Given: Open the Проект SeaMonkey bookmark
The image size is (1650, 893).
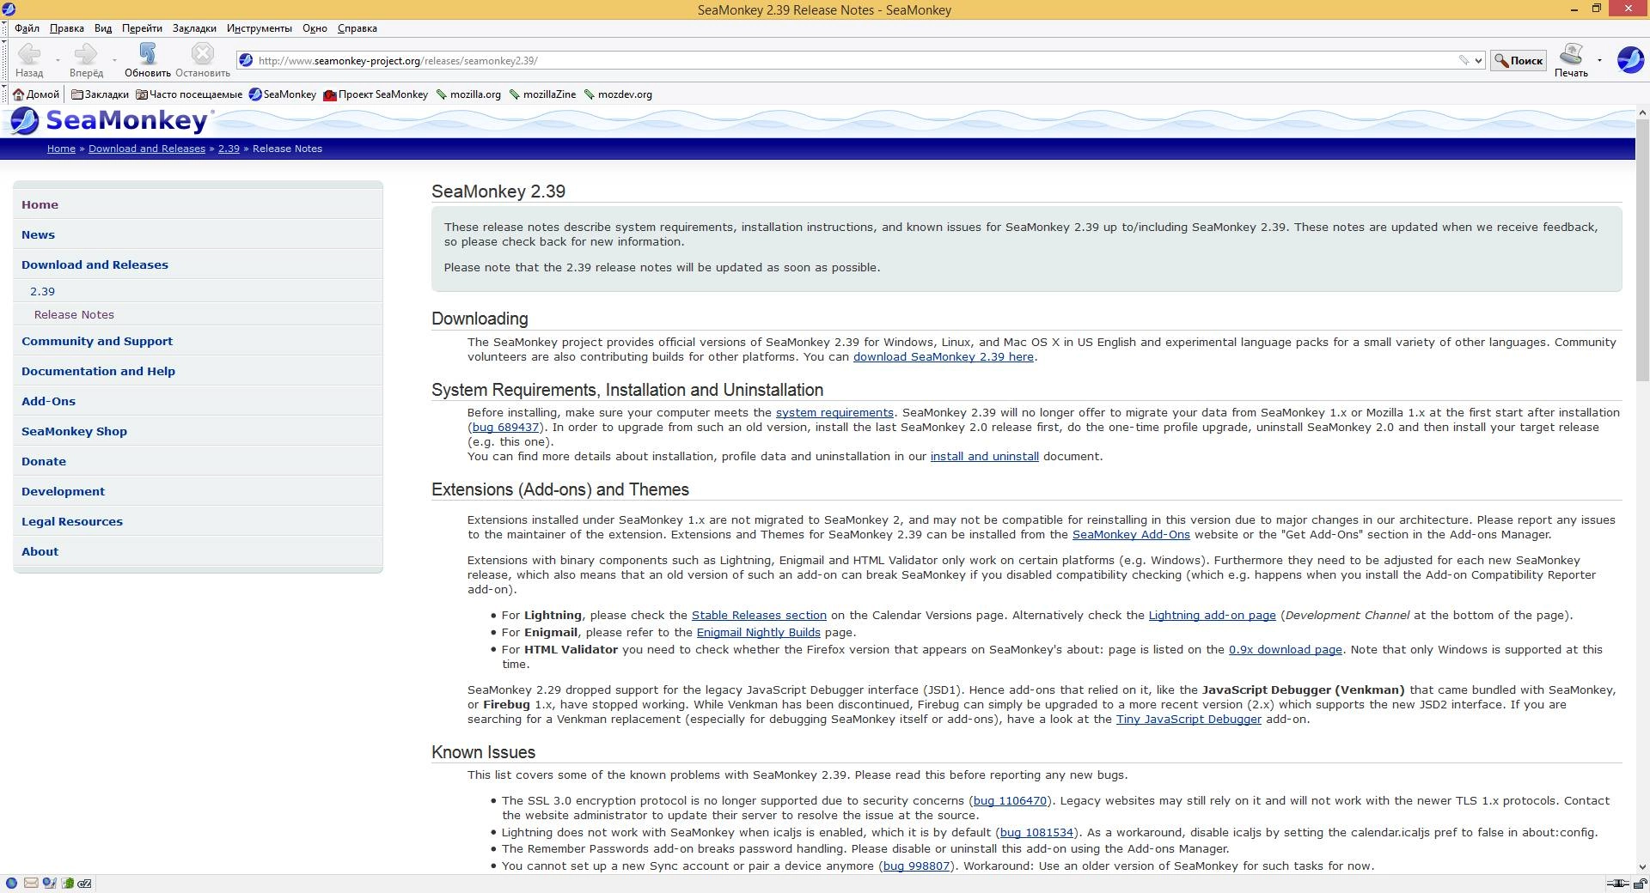Looking at the screenshot, I should pyautogui.click(x=376, y=94).
